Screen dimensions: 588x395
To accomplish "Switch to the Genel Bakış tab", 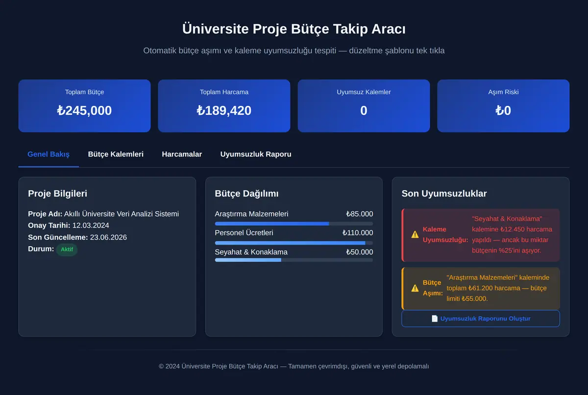I will pyautogui.click(x=49, y=154).
